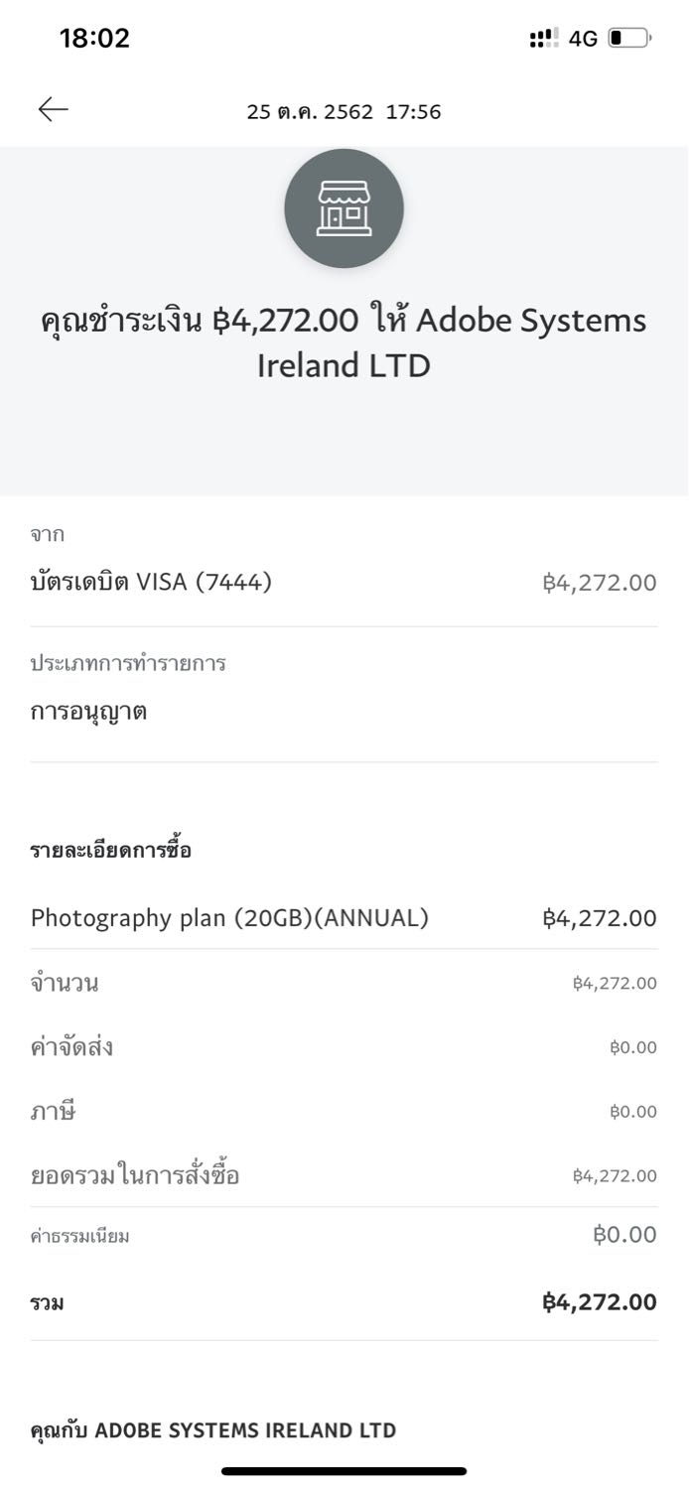Tap the Adobe Systems Ireland LTD payment title
The image size is (689, 1489).
coord(344,342)
